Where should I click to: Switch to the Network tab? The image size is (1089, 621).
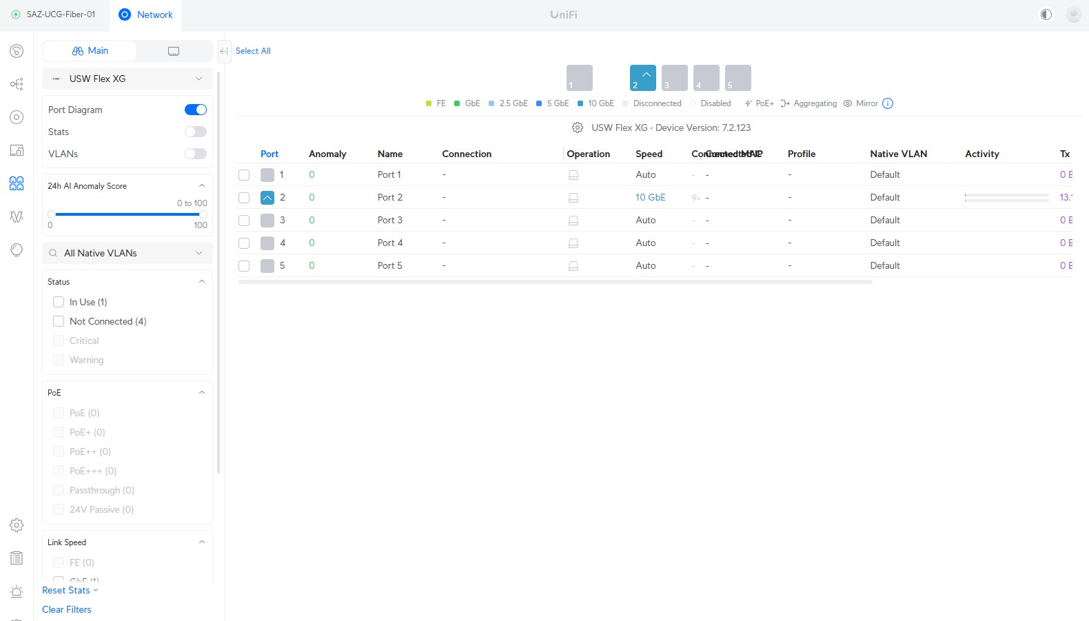click(x=145, y=14)
